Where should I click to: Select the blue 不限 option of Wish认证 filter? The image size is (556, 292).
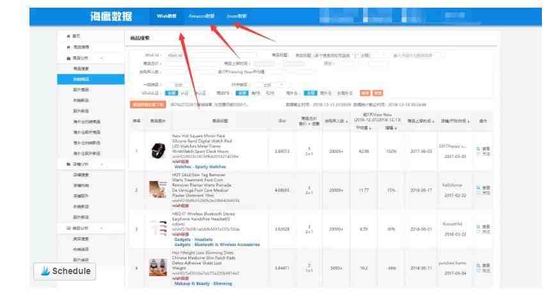172,93
